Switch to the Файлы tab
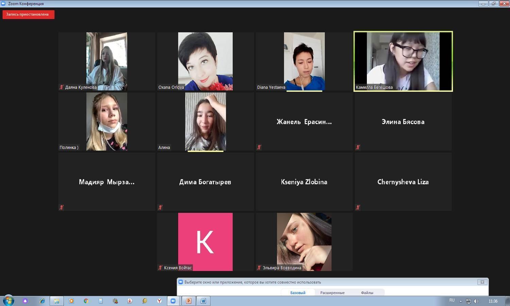This screenshot has width=510, height=306. 367,293
